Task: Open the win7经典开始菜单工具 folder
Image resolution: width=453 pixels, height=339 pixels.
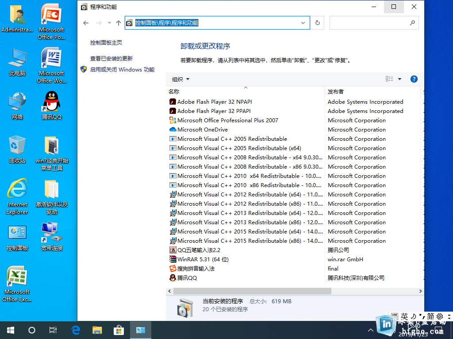Action: (51, 153)
